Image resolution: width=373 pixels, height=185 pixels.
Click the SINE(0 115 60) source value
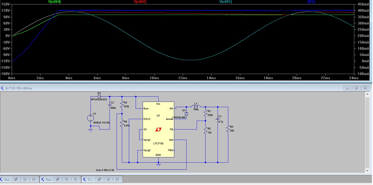102,122
